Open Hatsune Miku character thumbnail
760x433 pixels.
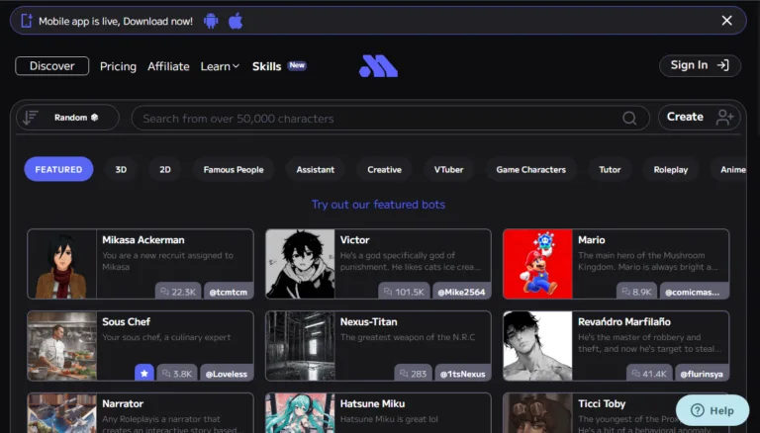point(300,413)
